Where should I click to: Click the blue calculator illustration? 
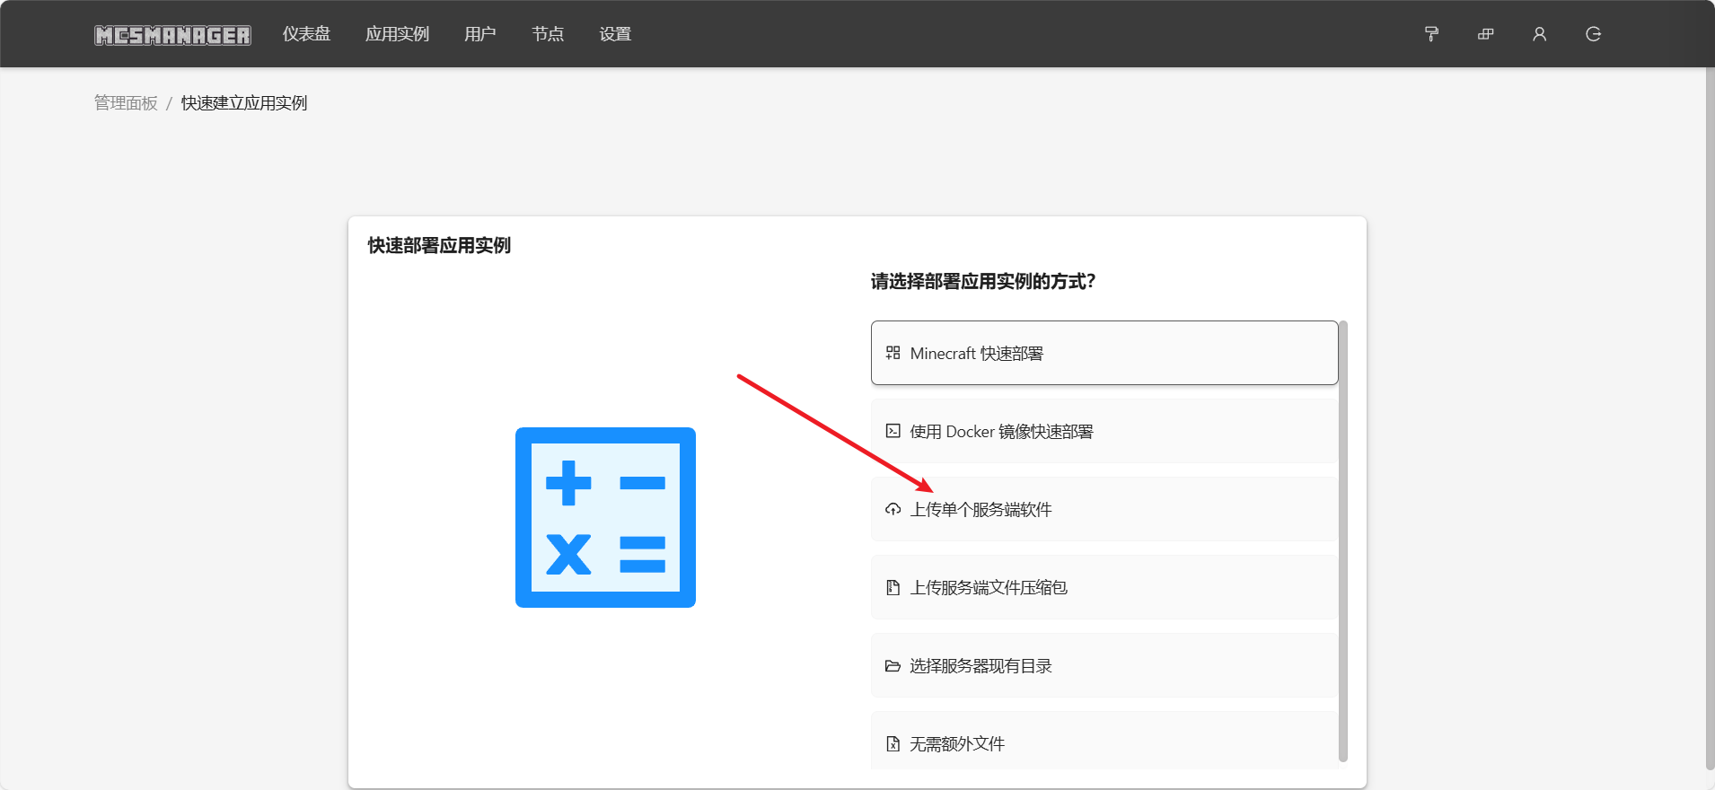click(605, 517)
